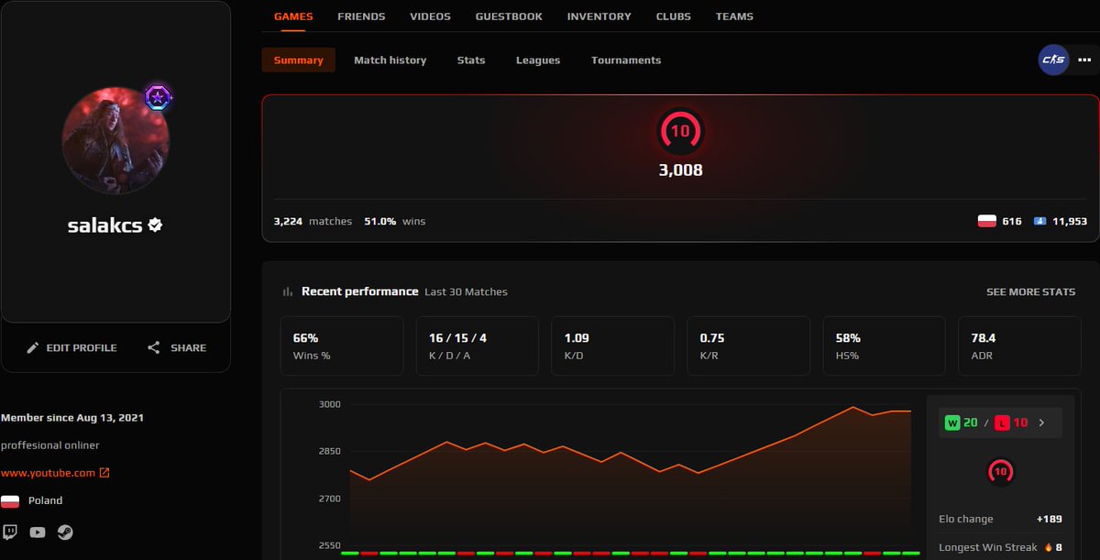Click the salakcs username heading
The image size is (1100, 560).
(105, 225)
